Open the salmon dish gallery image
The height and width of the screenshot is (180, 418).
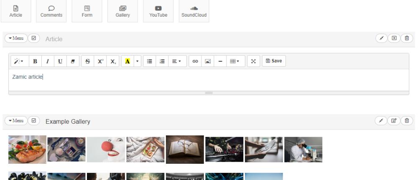[x=27, y=150]
